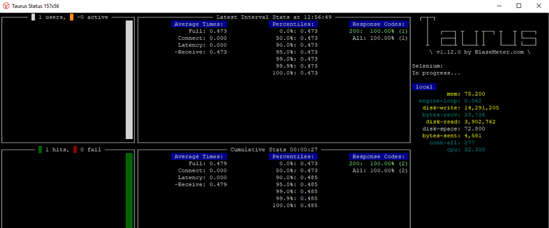Click 'disk-read: 3,902,762' metric
Screen dimensions: 549x228
(461, 122)
